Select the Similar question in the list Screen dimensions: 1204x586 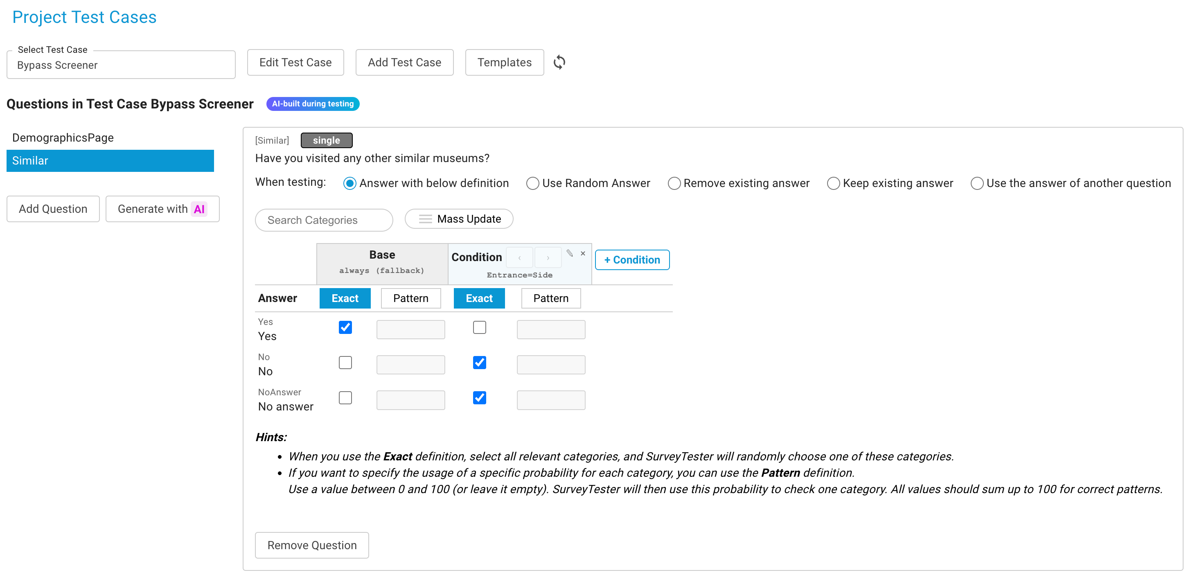click(110, 160)
